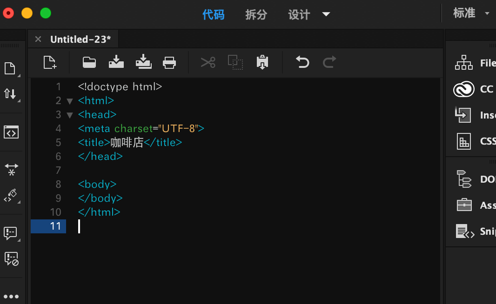Click the Paste clipboard icon
Screen dimensions: 496x304
[x=262, y=62]
